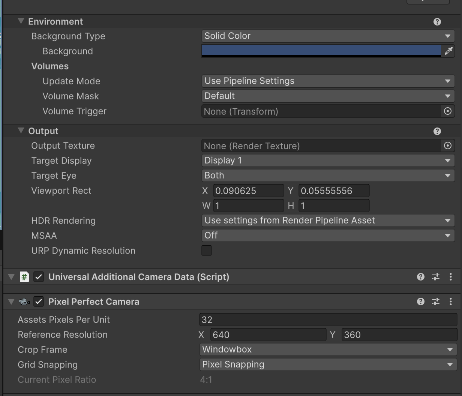Disable the Pixel Perfect Camera component
462x396 pixels.
pyautogui.click(x=39, y=301)
